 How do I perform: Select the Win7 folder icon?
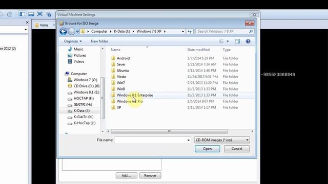click(113, 83)
